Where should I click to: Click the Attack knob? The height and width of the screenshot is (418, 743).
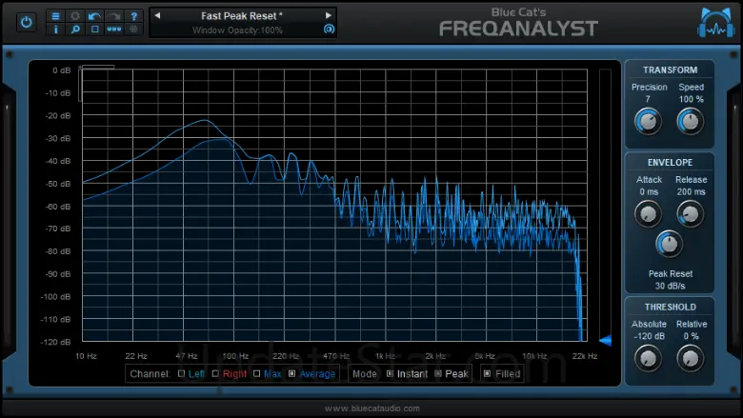tap(648, 214)
